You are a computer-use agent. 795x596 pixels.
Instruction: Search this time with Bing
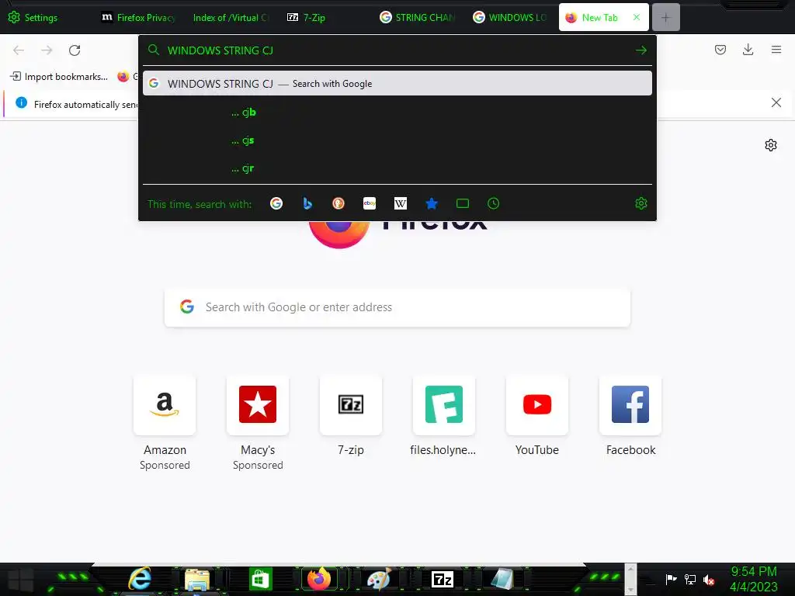307,204
